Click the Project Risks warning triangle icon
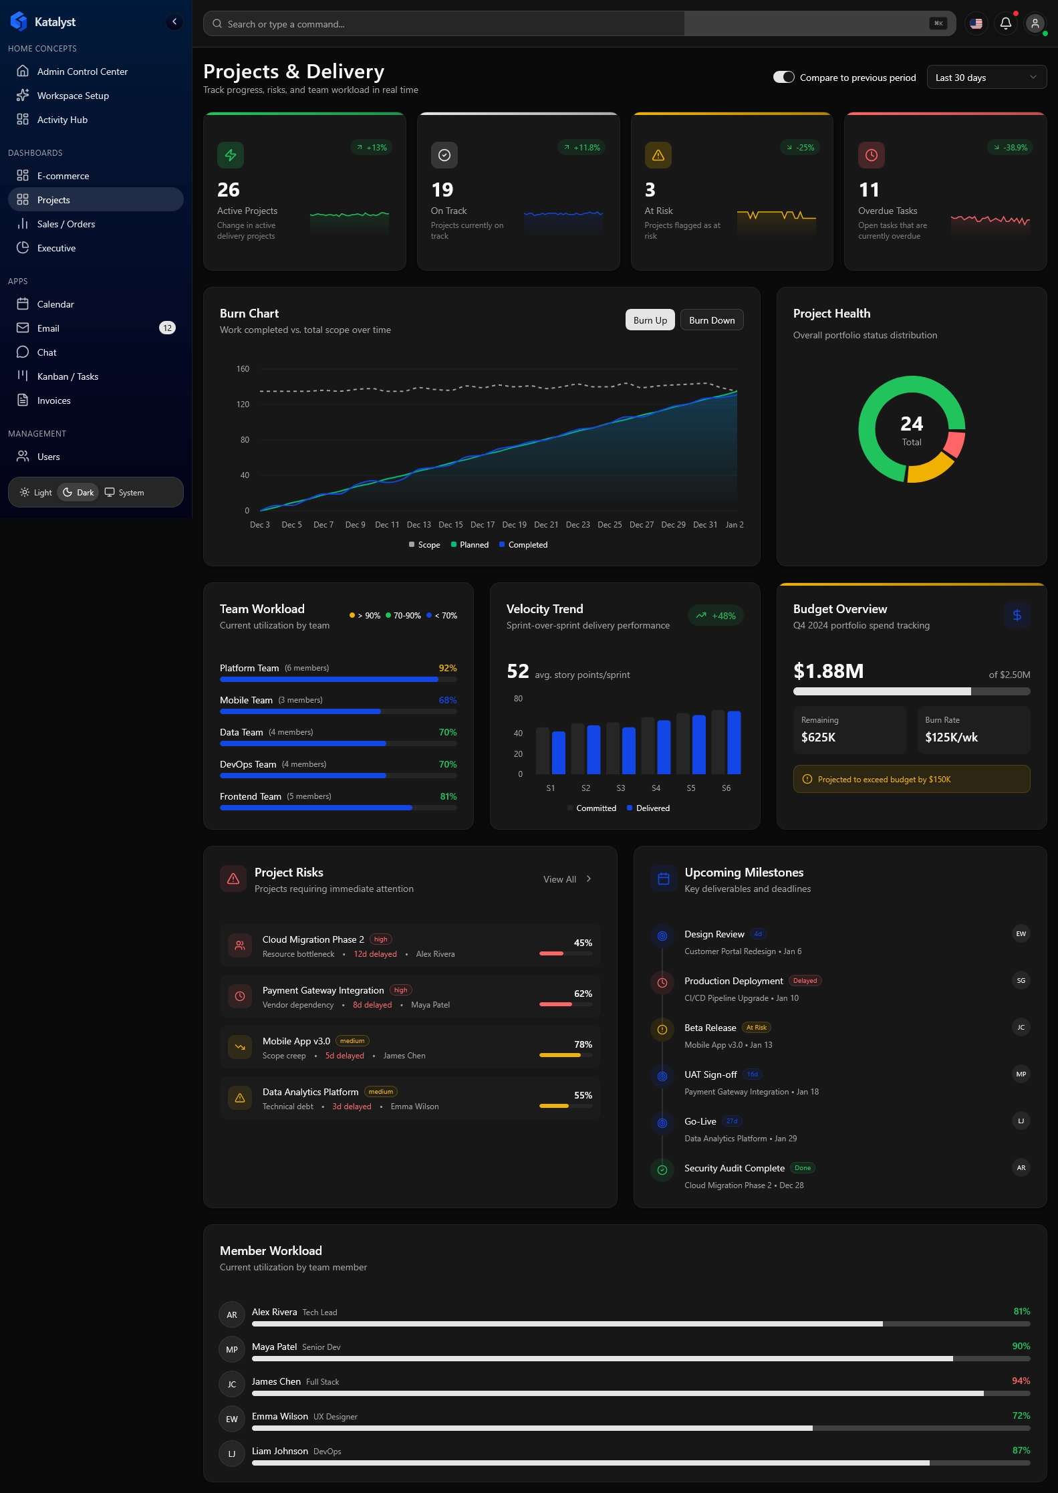 [x=233, y=879]
